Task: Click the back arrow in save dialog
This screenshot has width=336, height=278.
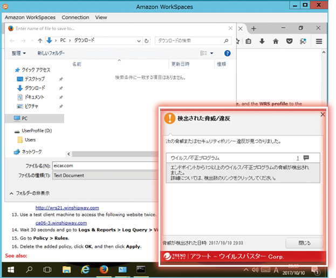Action: click(x=12, y=40)
